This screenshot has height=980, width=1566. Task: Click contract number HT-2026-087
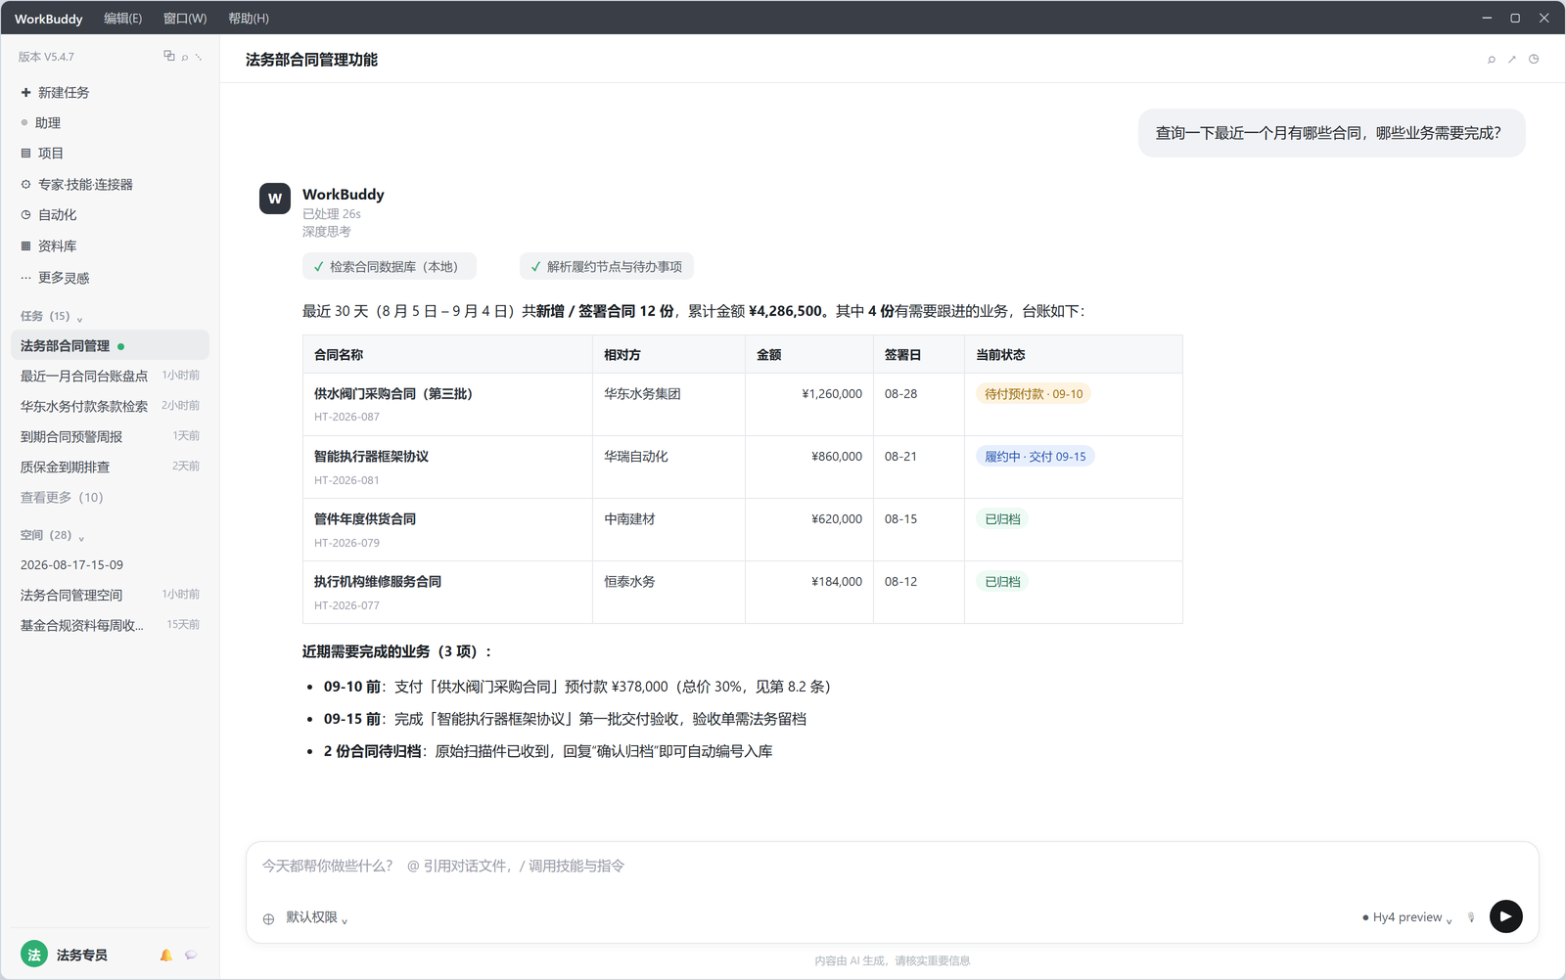tap(346, 417)
